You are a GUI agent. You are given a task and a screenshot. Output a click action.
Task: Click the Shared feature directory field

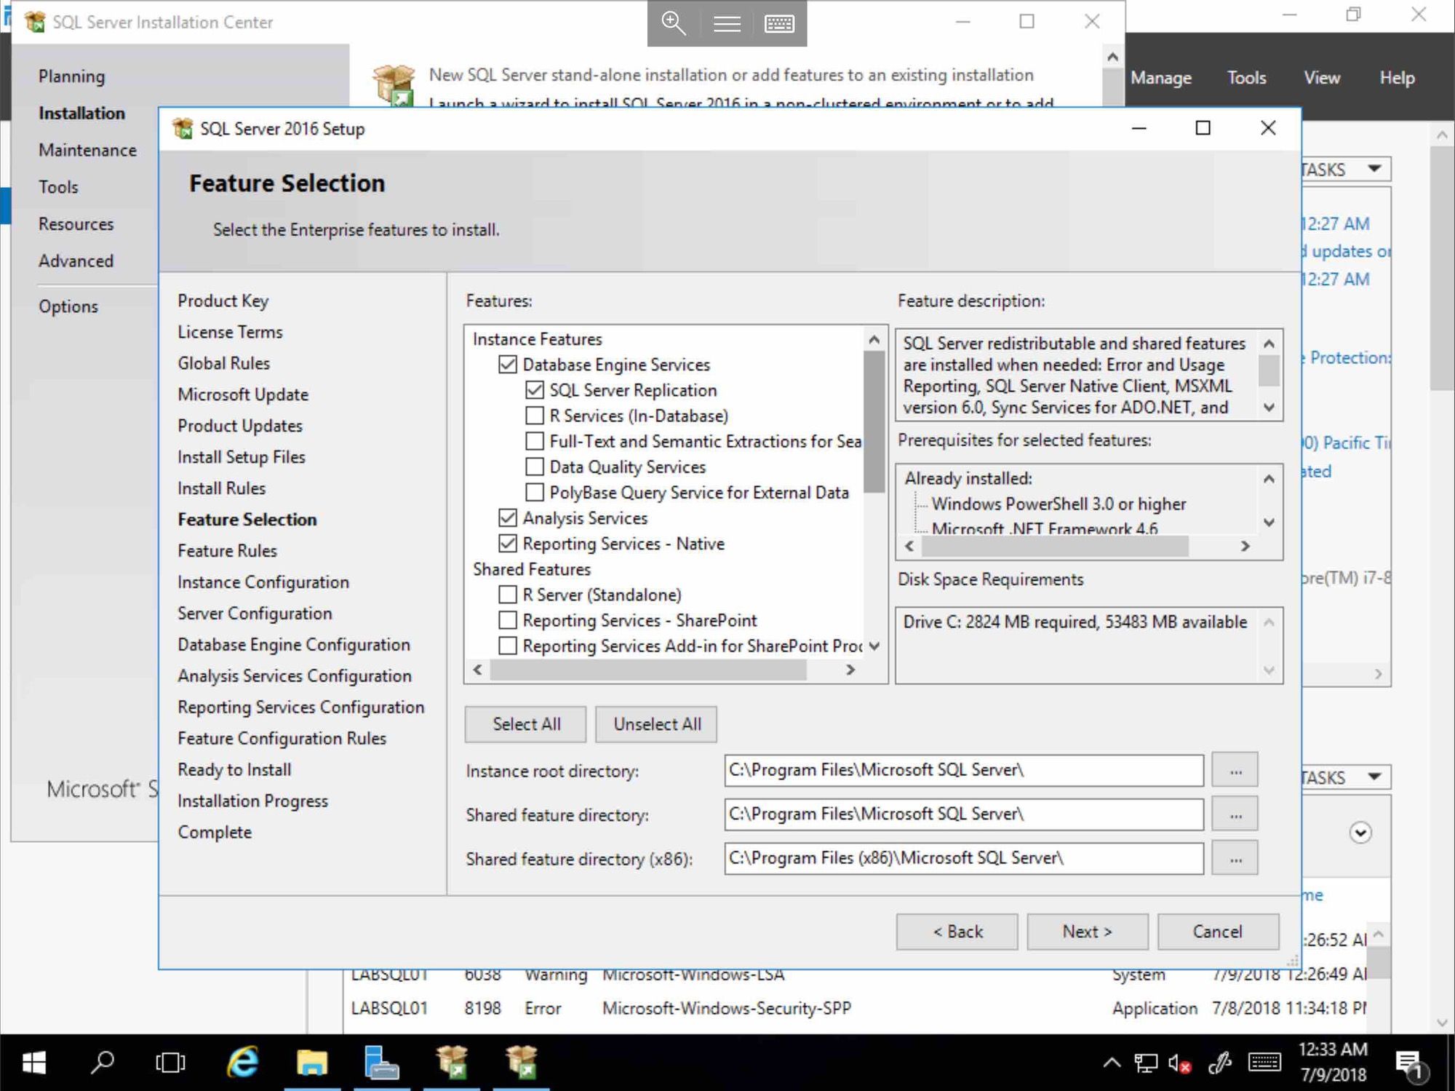(964, 814)
